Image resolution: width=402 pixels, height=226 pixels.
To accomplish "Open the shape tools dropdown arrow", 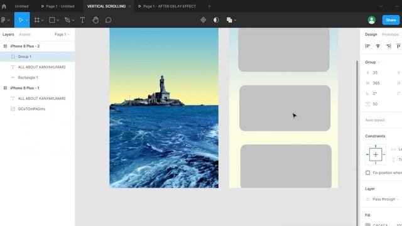I will 58,20.
